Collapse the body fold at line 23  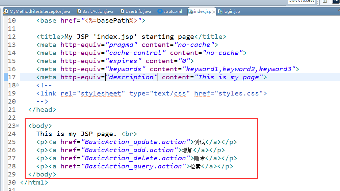(x=17, y=125)
